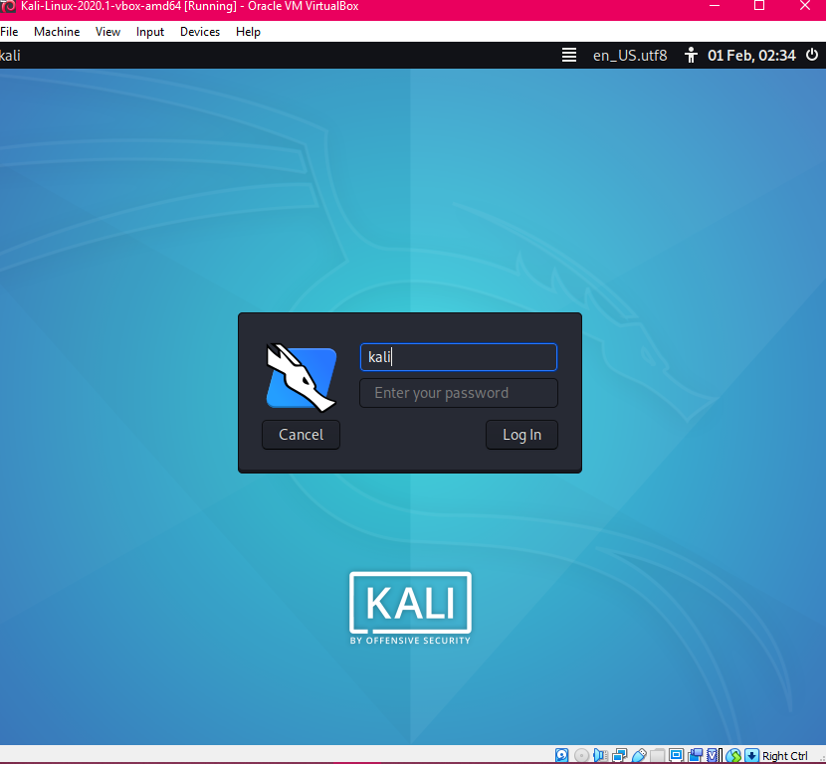Open the session selector hamburger menu
The image size is (826, 764).
click(x=569, y=56)
